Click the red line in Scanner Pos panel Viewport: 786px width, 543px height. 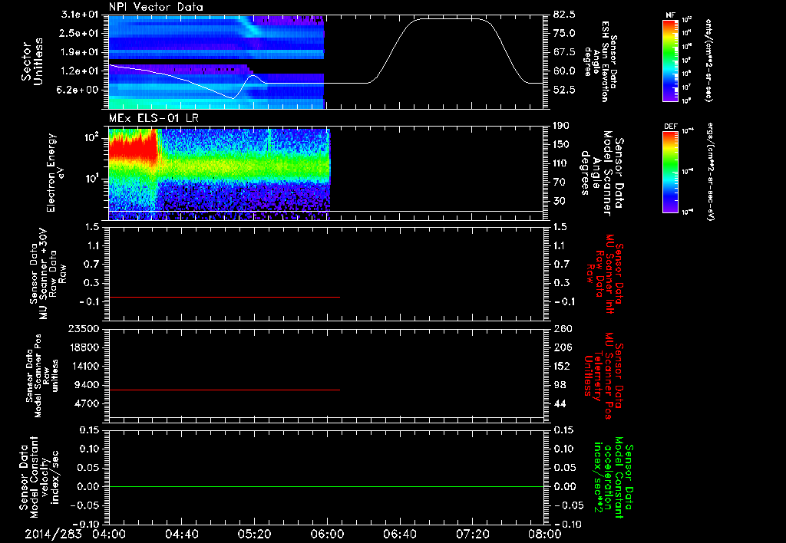click(x=224, y=390)
